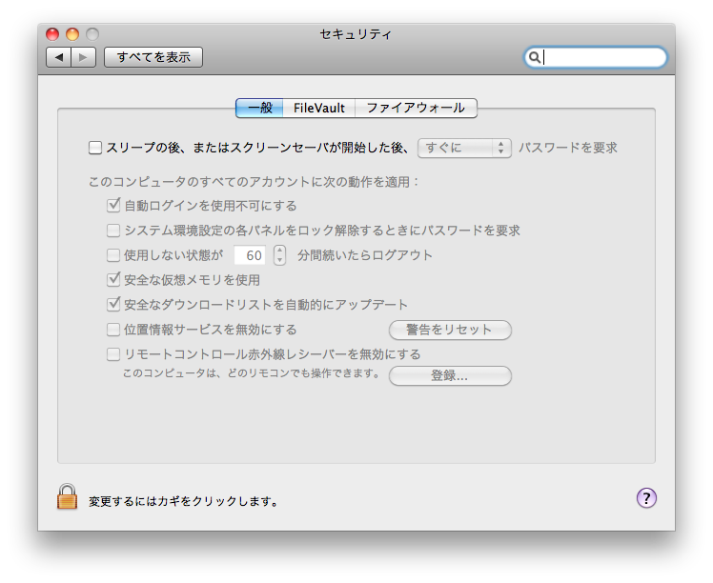The width and height of the screenshot is (713, 583).
Task: Toggle 安全なダウンロードリスト auto-update checkbox
Action: coord(113,304)
